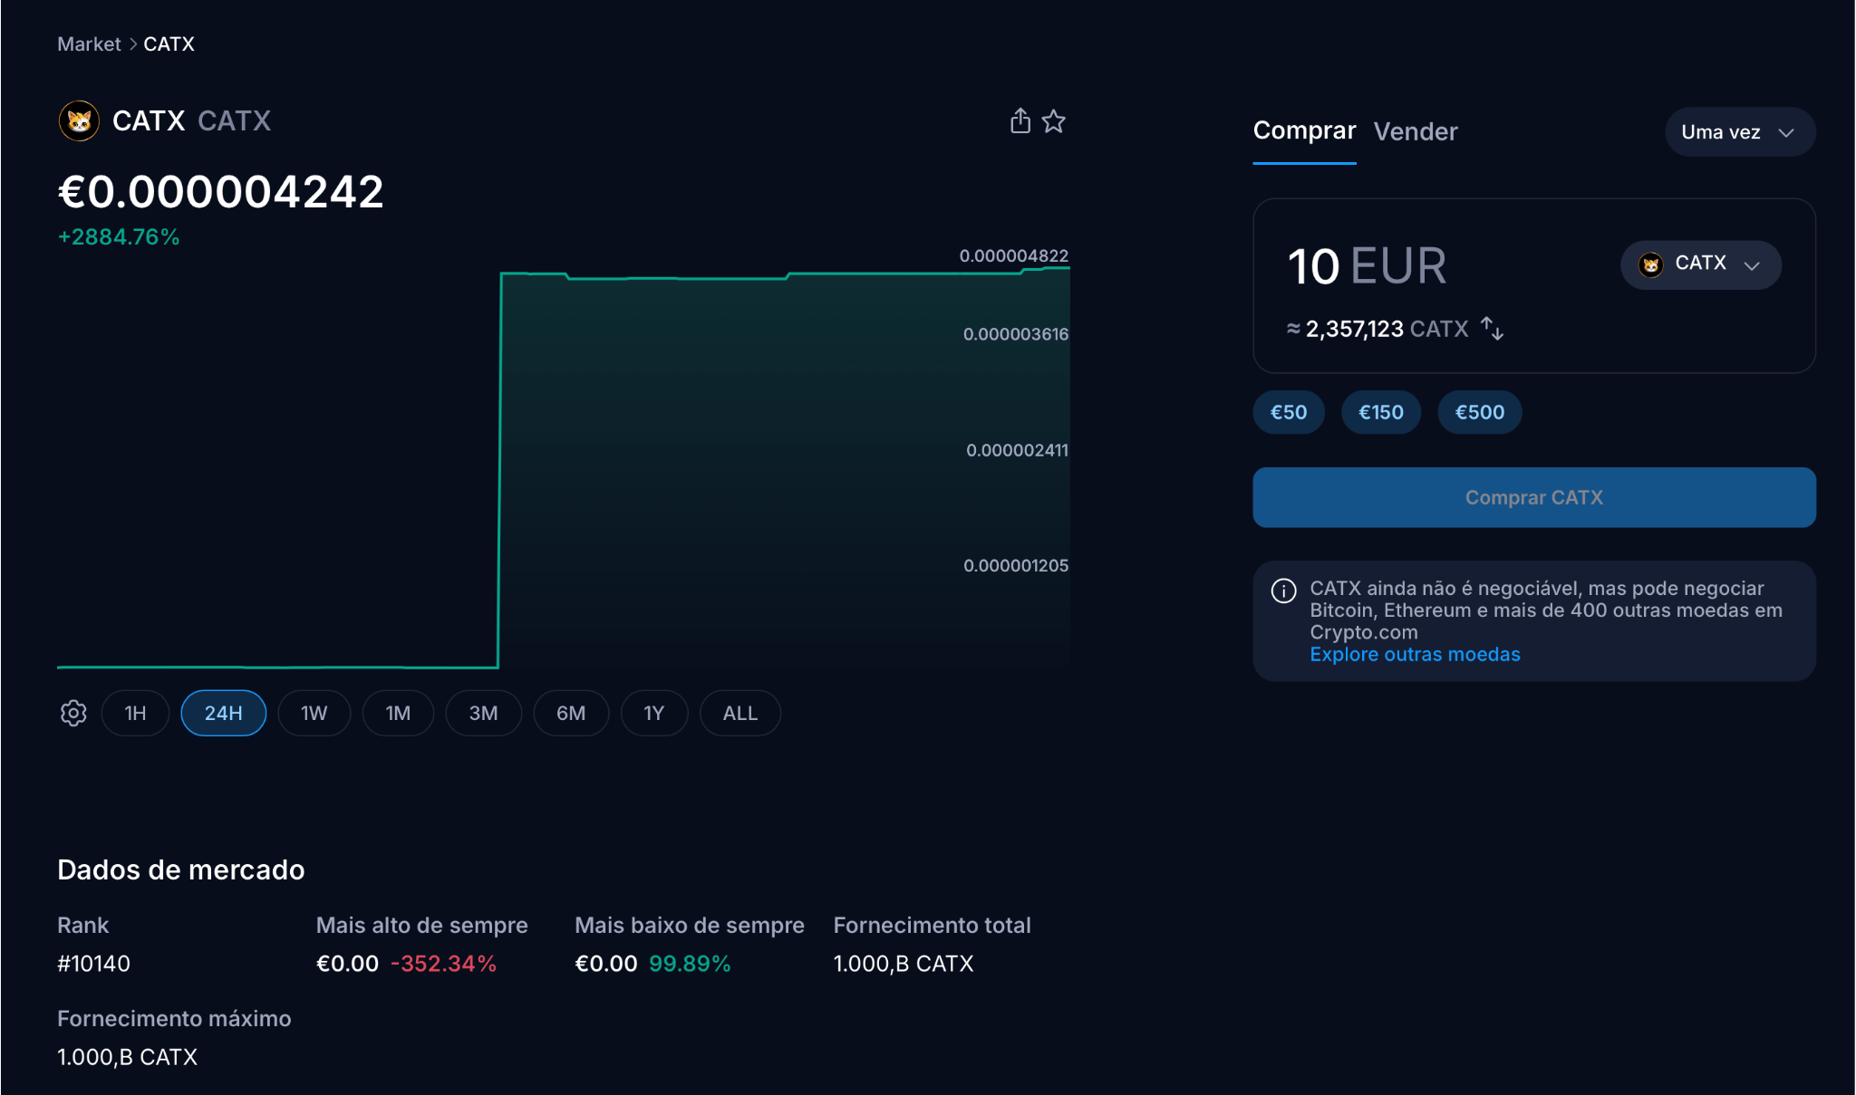Add CATX to favorites via star icon

pos(1054,120)
